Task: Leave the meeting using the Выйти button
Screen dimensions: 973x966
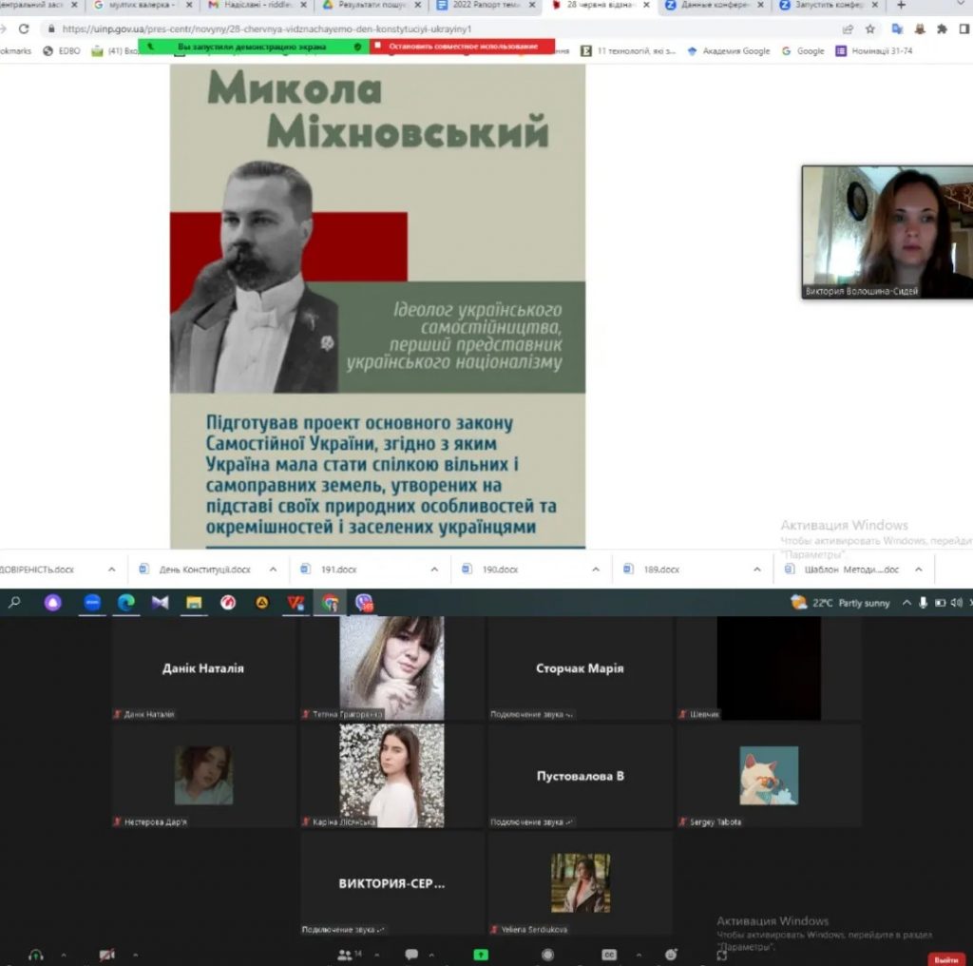Action: pos(945,959)
